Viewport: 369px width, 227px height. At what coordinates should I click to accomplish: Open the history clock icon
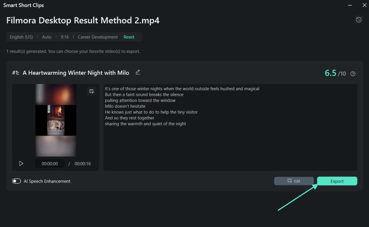359,20
